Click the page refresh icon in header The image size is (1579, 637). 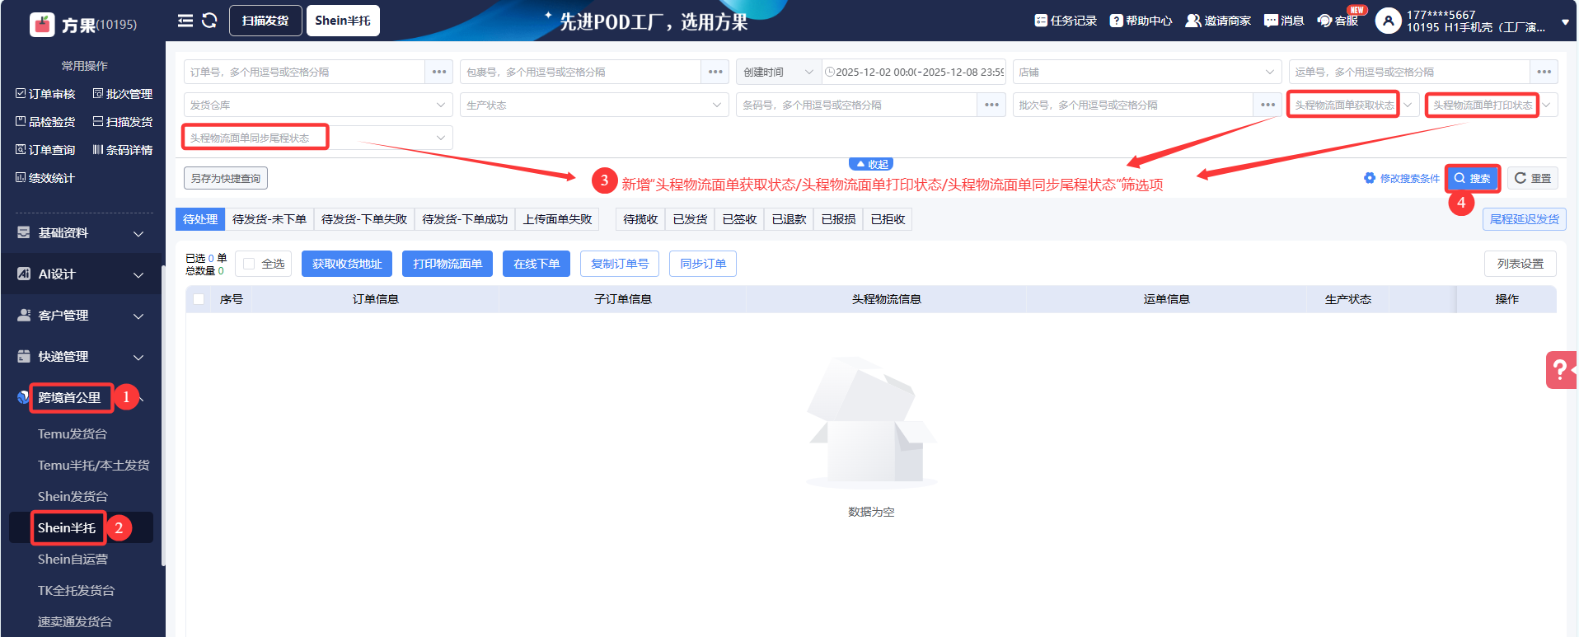pos(209,21)
